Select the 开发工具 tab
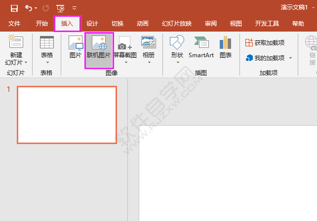The height and width of the screenshot is (221, 317). [x=267, y=24]
